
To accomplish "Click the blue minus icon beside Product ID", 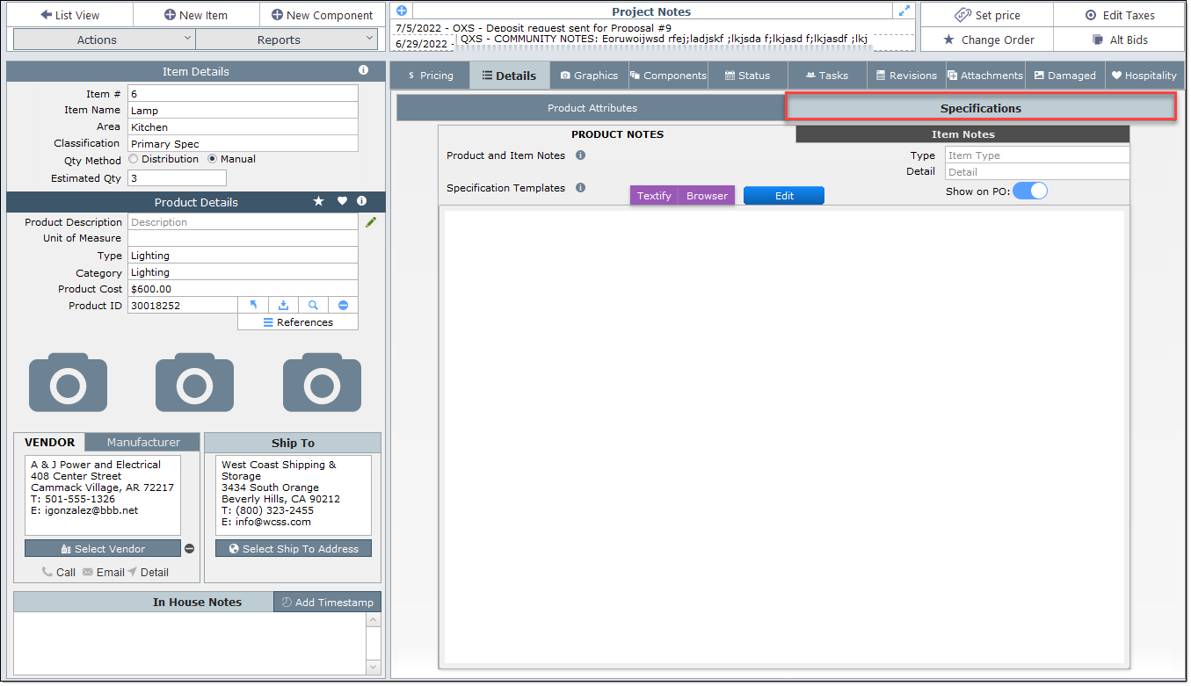I will click(x=343, y=305).
